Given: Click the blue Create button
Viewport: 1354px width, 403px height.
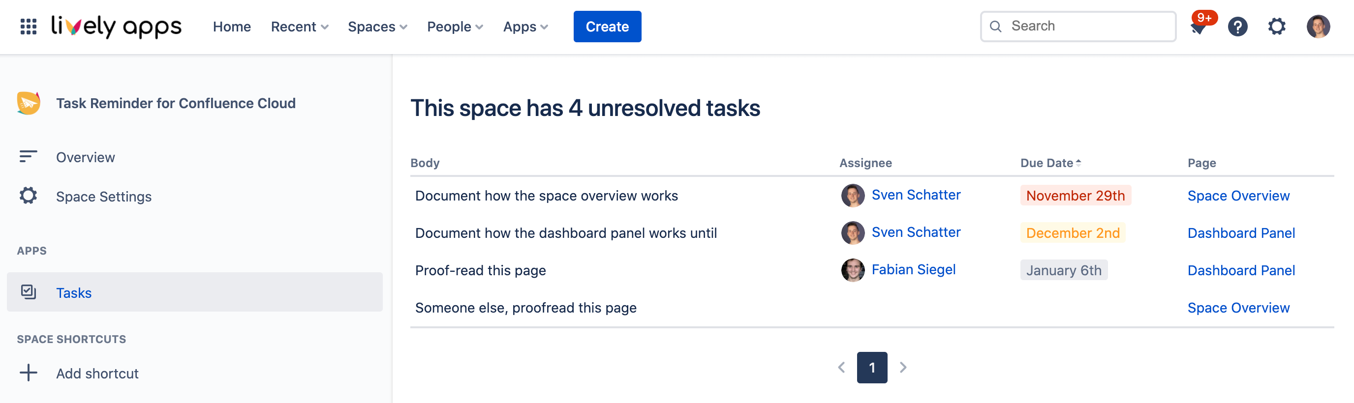Looking at the screenshot, I should tap(607, 26).
